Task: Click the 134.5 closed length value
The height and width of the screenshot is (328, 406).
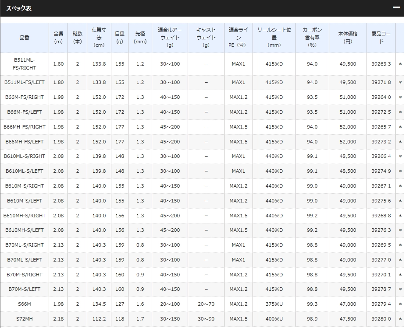Action: click(99, 304)
